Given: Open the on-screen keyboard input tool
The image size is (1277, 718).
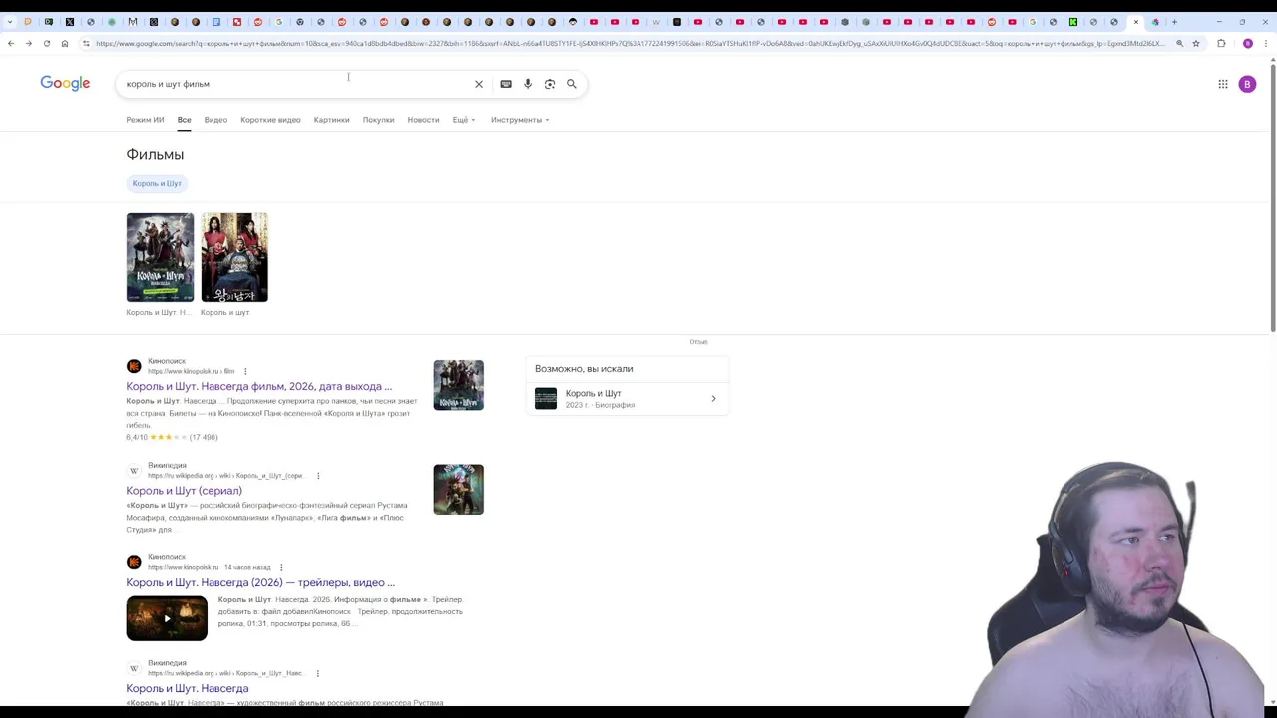Looking at the screenshot, I should 506,84.
